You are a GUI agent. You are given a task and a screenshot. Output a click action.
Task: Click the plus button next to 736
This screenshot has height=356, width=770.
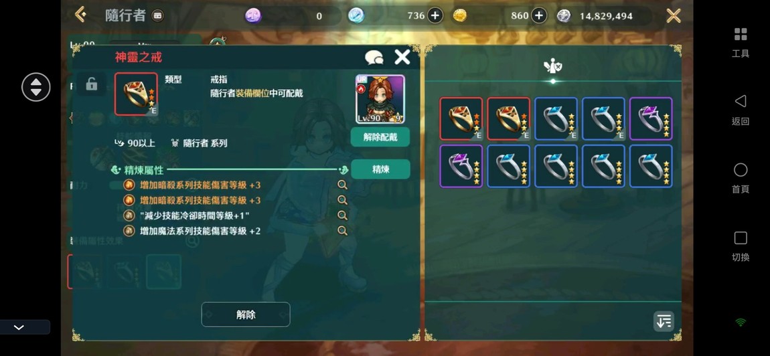[x=435, y=15]
